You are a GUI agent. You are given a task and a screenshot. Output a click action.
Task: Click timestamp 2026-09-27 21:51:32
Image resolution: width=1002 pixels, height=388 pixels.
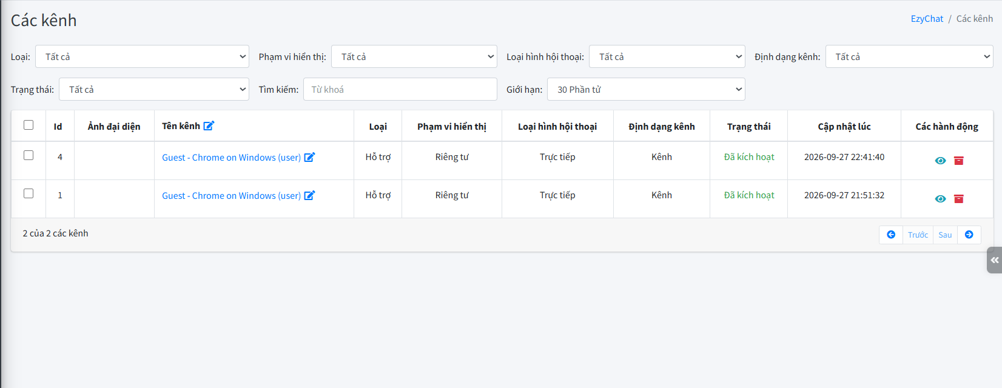tap(844, 195)
